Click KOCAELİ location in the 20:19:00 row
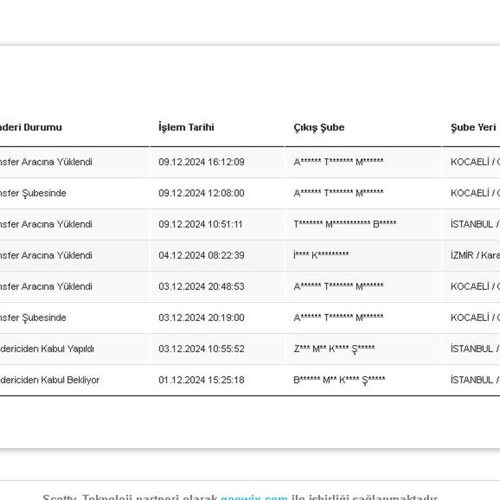 (475, 318)
